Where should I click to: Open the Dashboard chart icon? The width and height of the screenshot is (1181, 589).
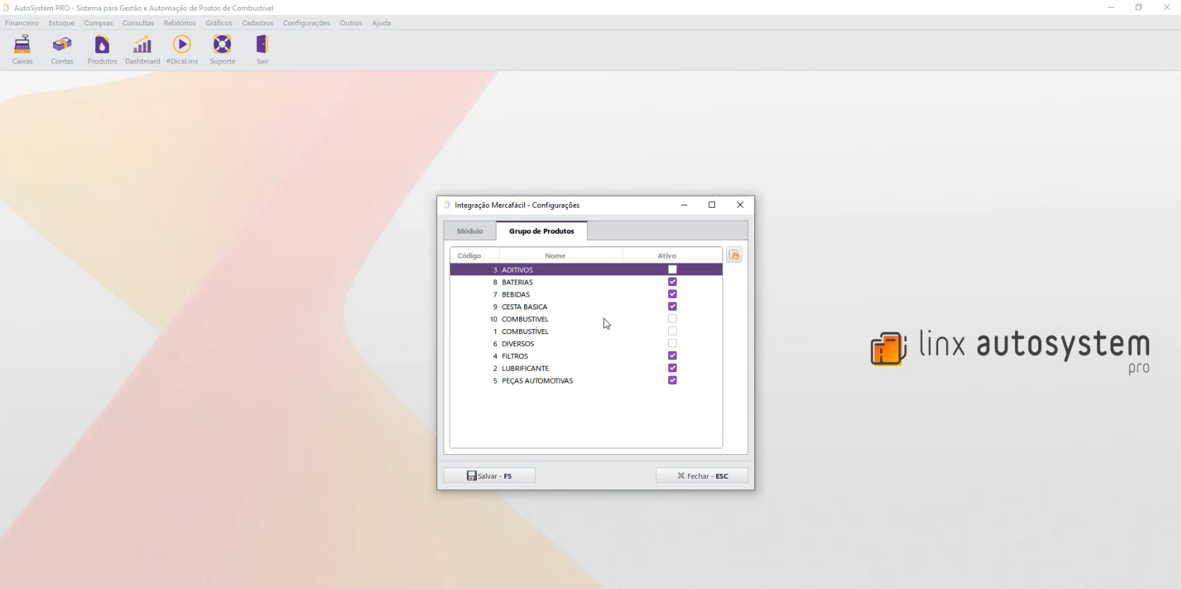(143, 49)
